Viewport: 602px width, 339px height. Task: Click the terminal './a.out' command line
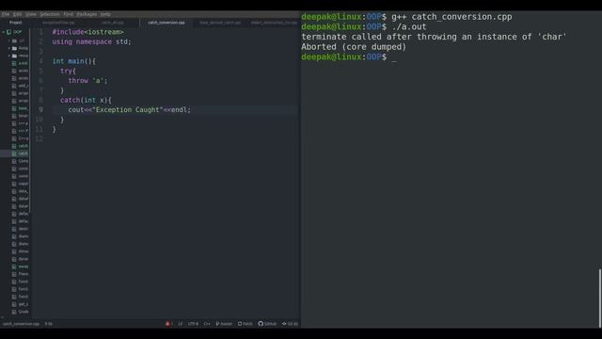pos(364,27)
